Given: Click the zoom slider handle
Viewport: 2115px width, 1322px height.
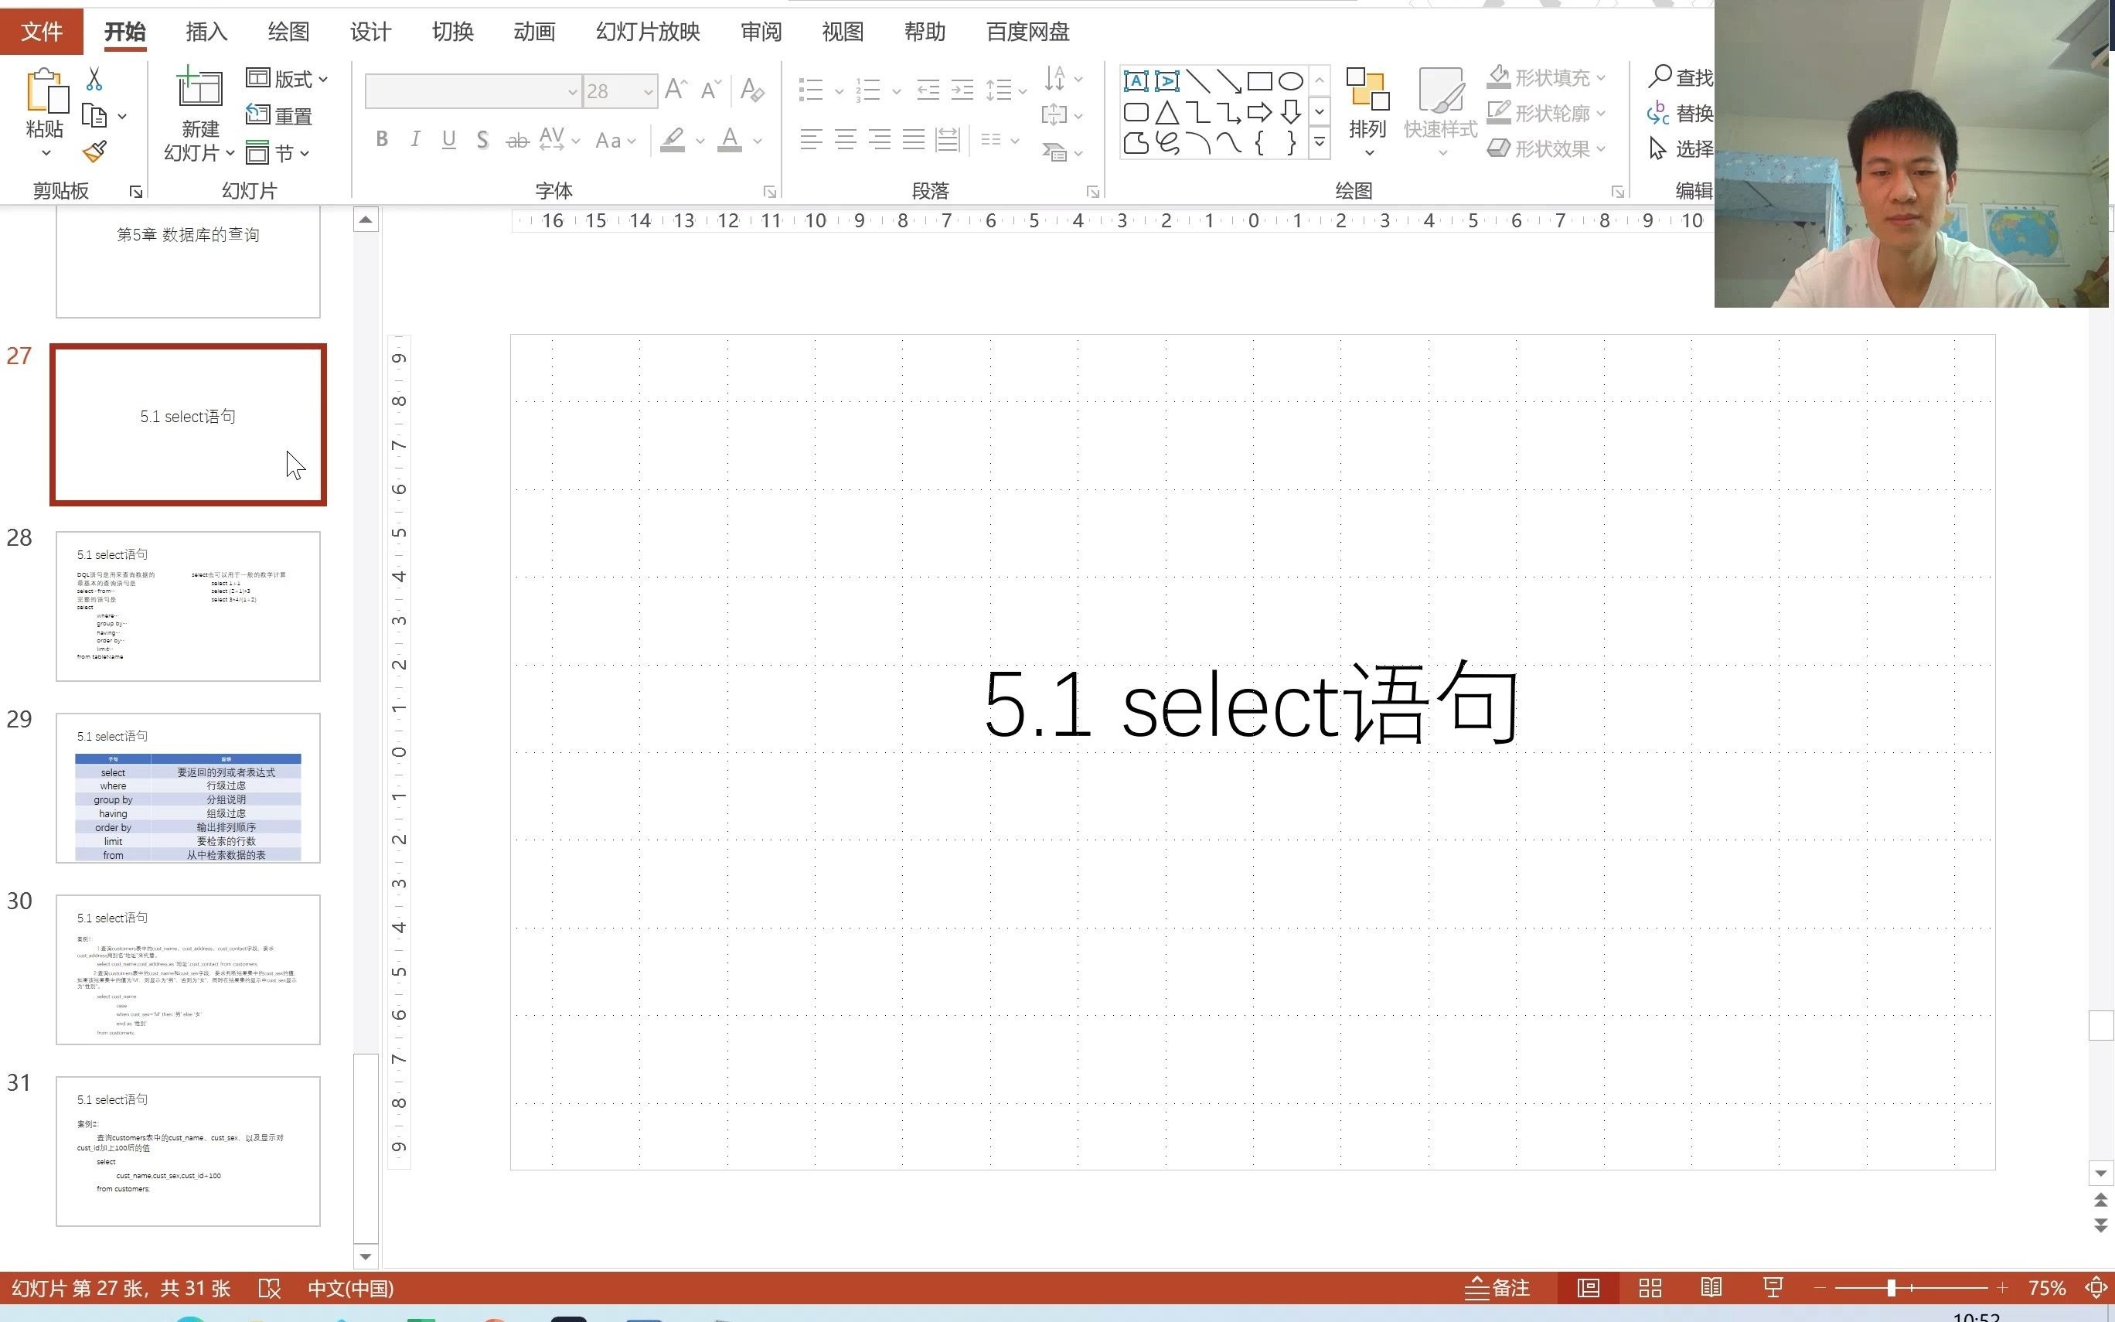Looking at the screenshot, I should 1890,1288.
